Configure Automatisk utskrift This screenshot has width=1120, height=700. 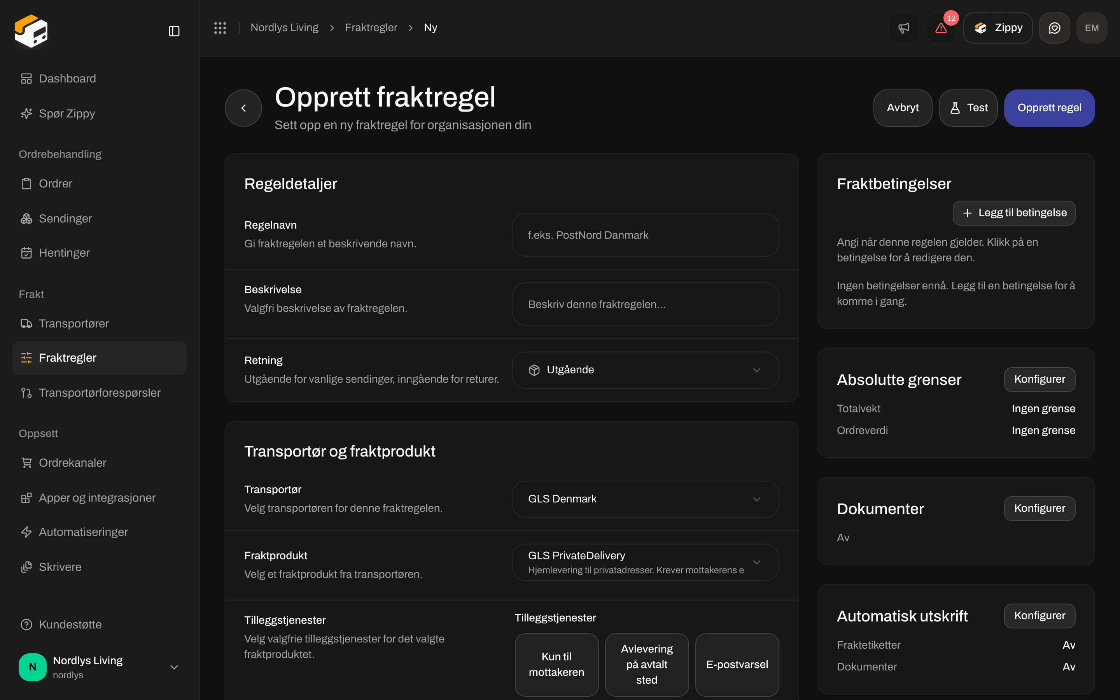coord(1039,616)
